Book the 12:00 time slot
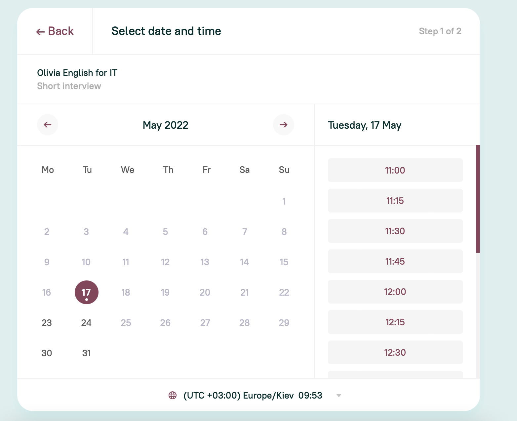 point(395,292)
